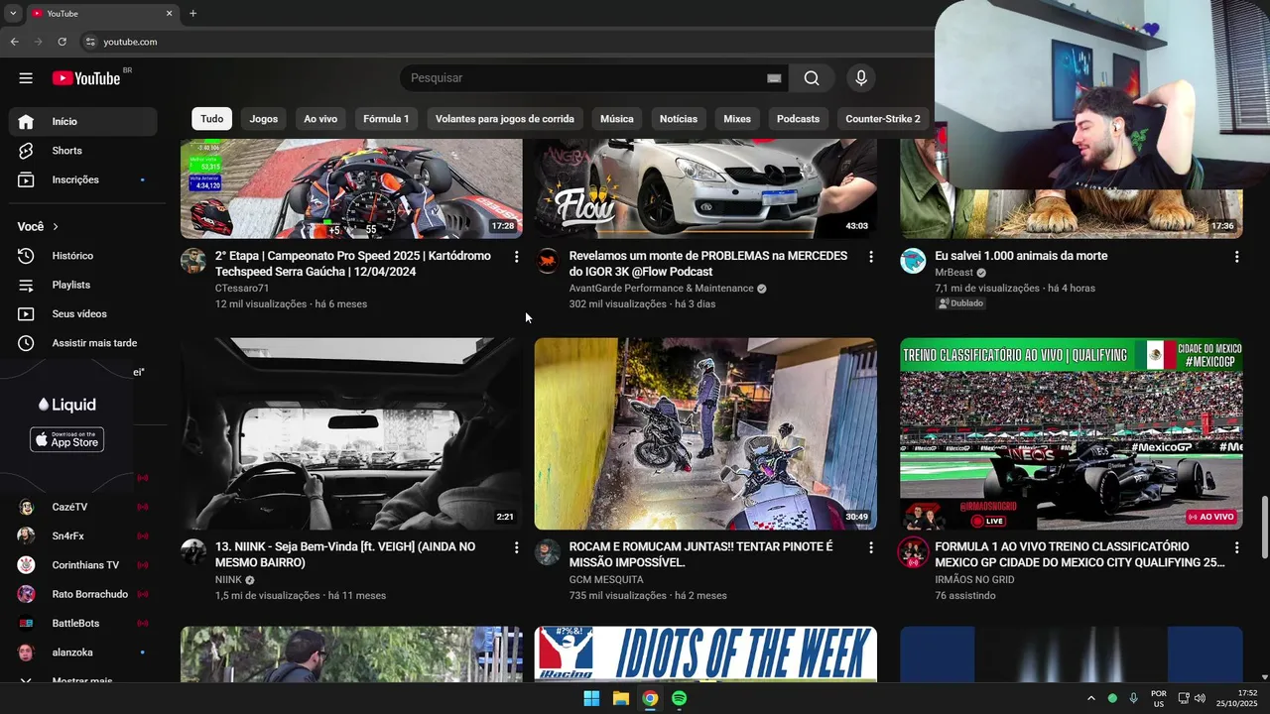Open MrBeast channel avatar
This screenshot has height=714, width=1270.
click(x=913, y=261)
